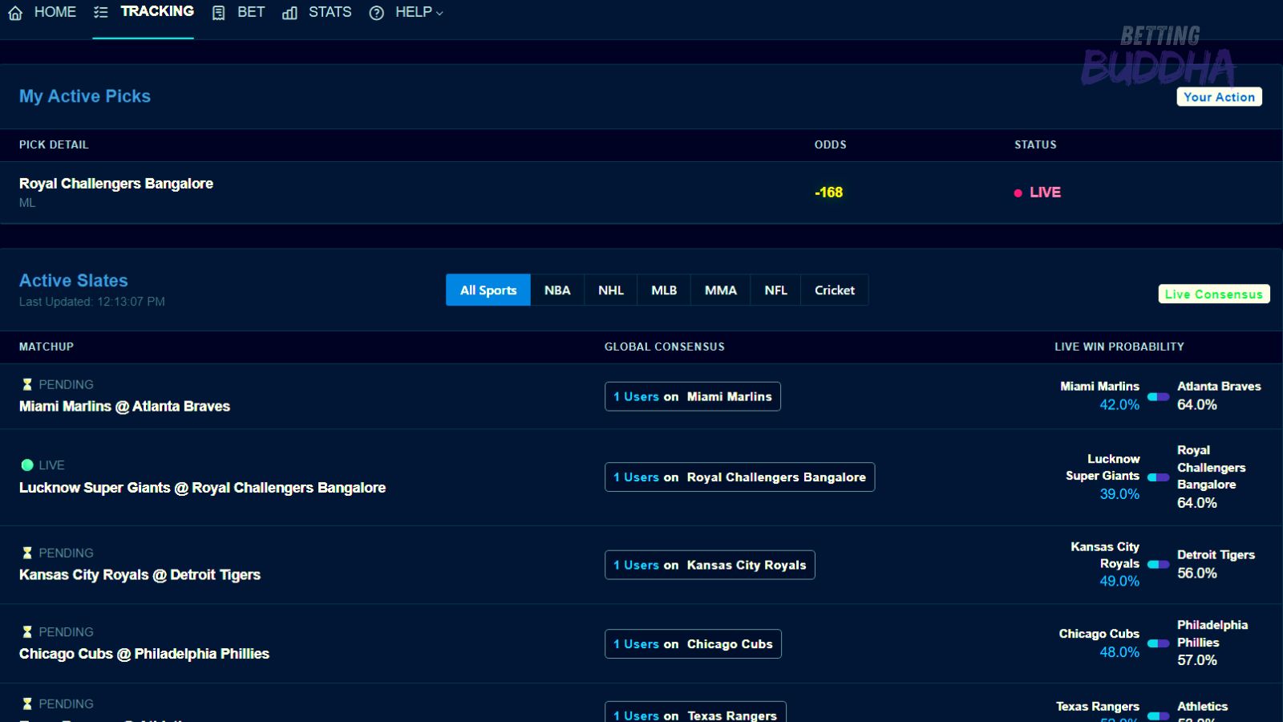Filter active slates by NHL
Viewport: 1283px width, 722px height.
[x=611, y=290]
